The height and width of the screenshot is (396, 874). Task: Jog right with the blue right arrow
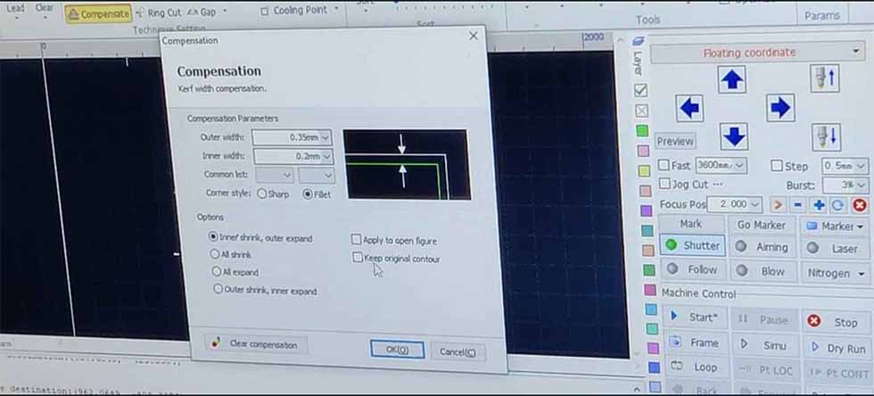point(779,108)
